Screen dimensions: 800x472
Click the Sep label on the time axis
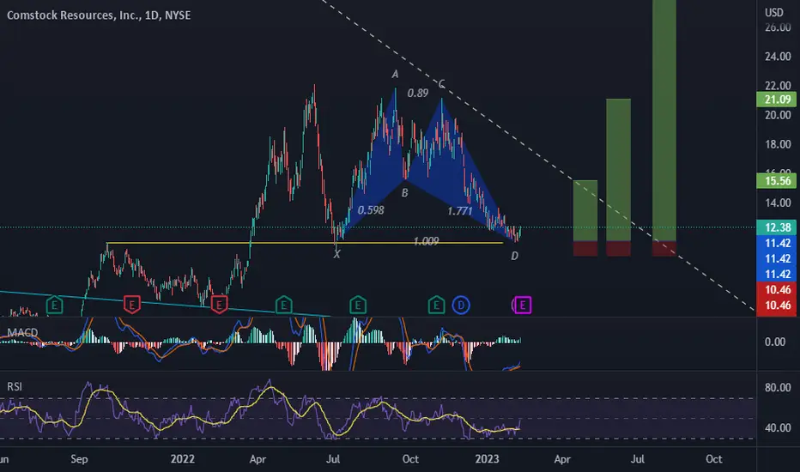pyautogui.click(x=79, y=459)
